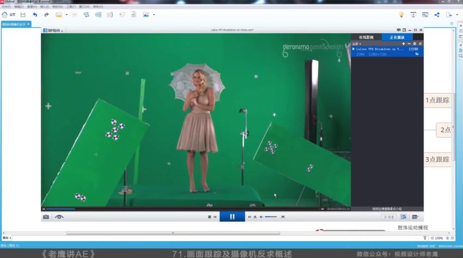The image size is (463, 258).
Task: Clear the playlist with the trash icon
Action: click(415, 44)
